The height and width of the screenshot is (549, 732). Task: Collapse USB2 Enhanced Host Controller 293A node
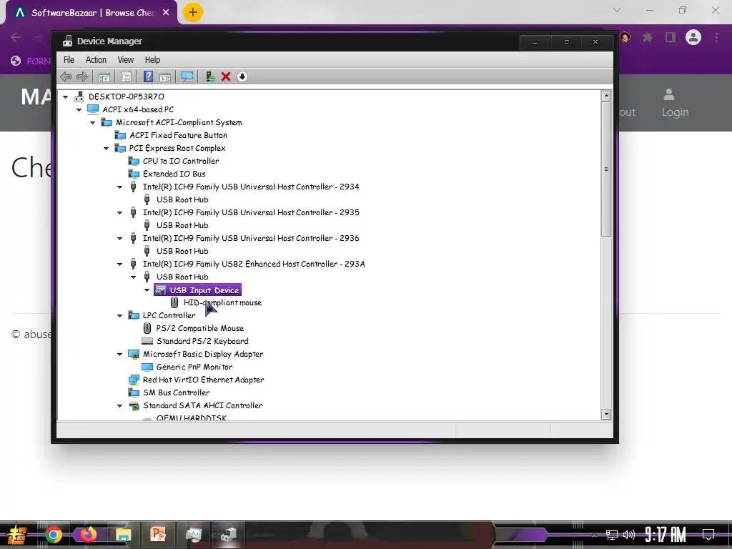coord(119,264)
